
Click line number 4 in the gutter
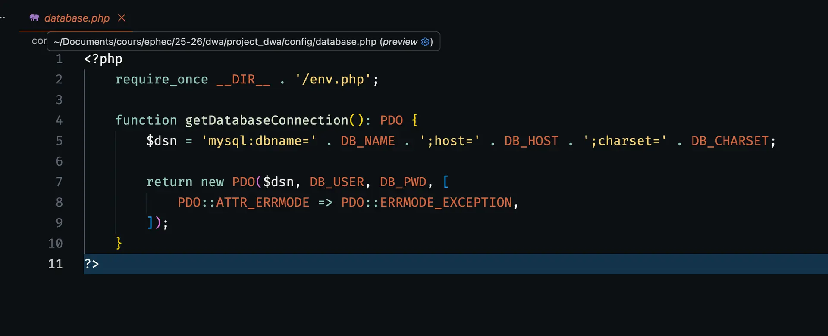tap(59, 120)
